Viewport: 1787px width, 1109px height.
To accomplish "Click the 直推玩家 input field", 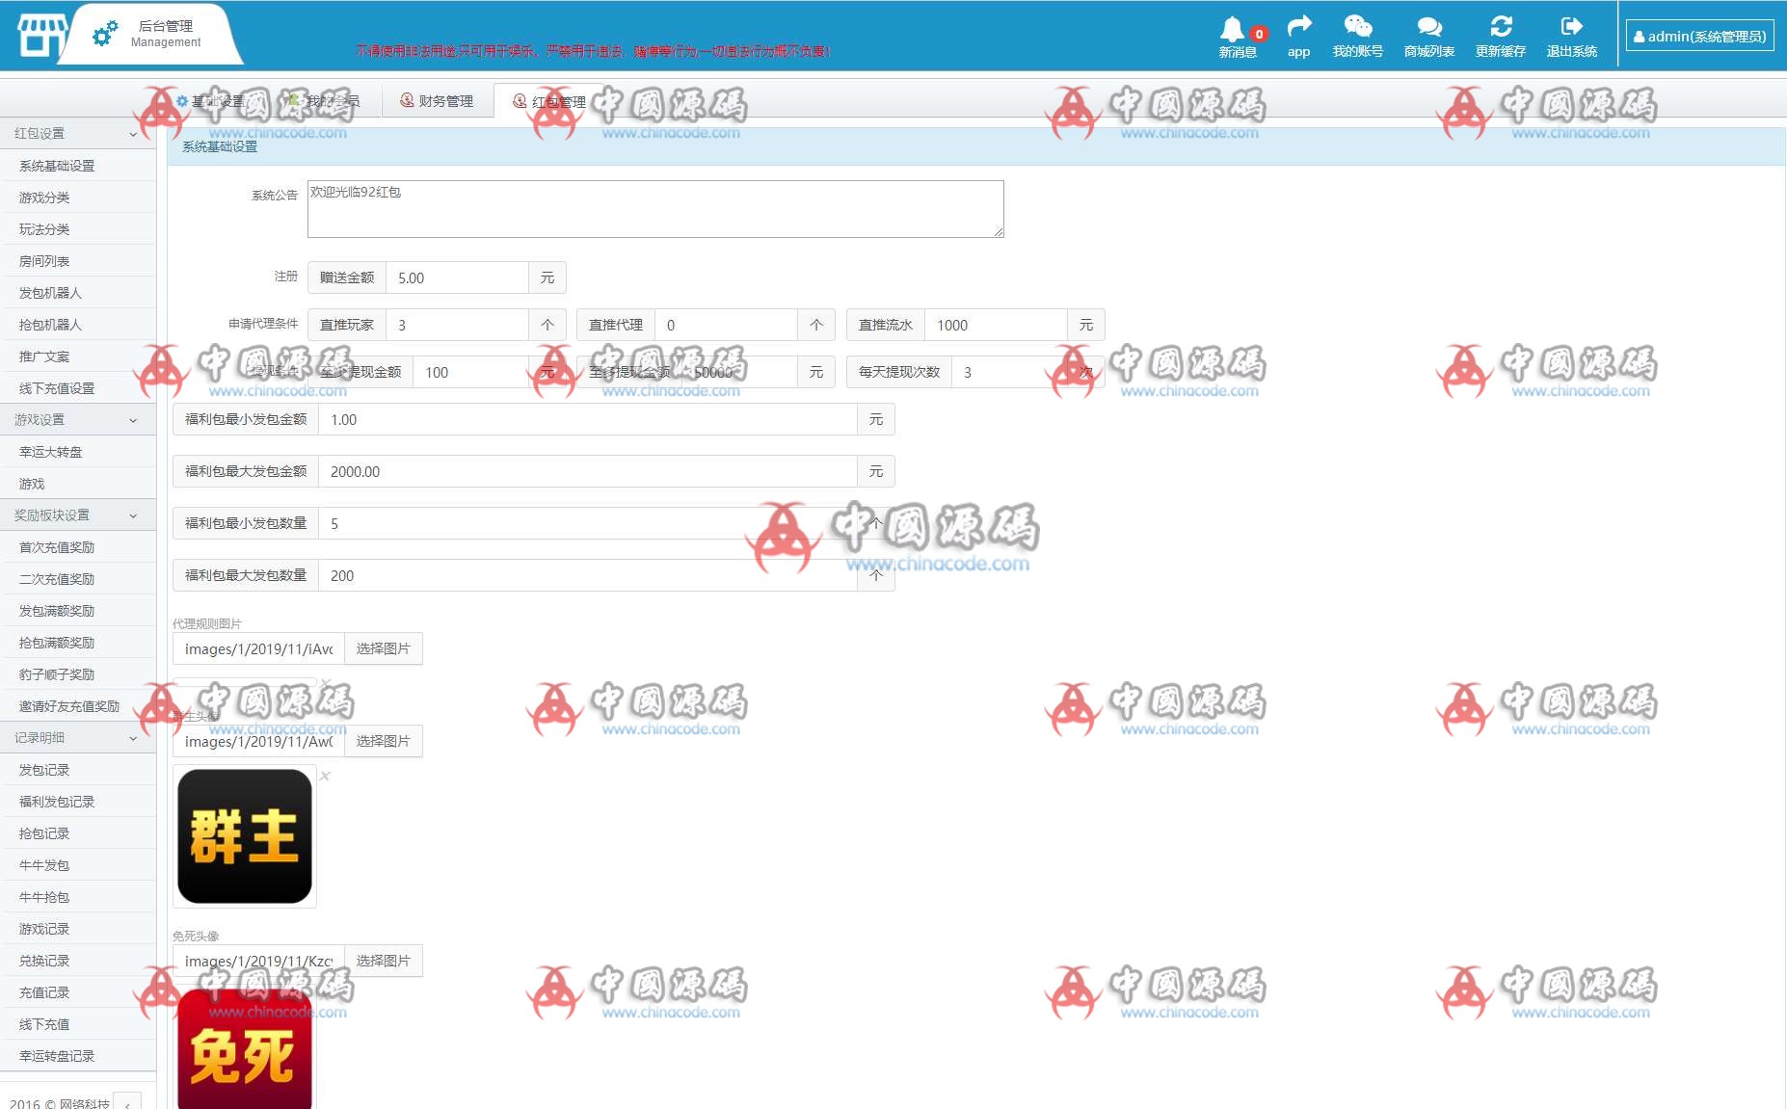I will [457, 325].
